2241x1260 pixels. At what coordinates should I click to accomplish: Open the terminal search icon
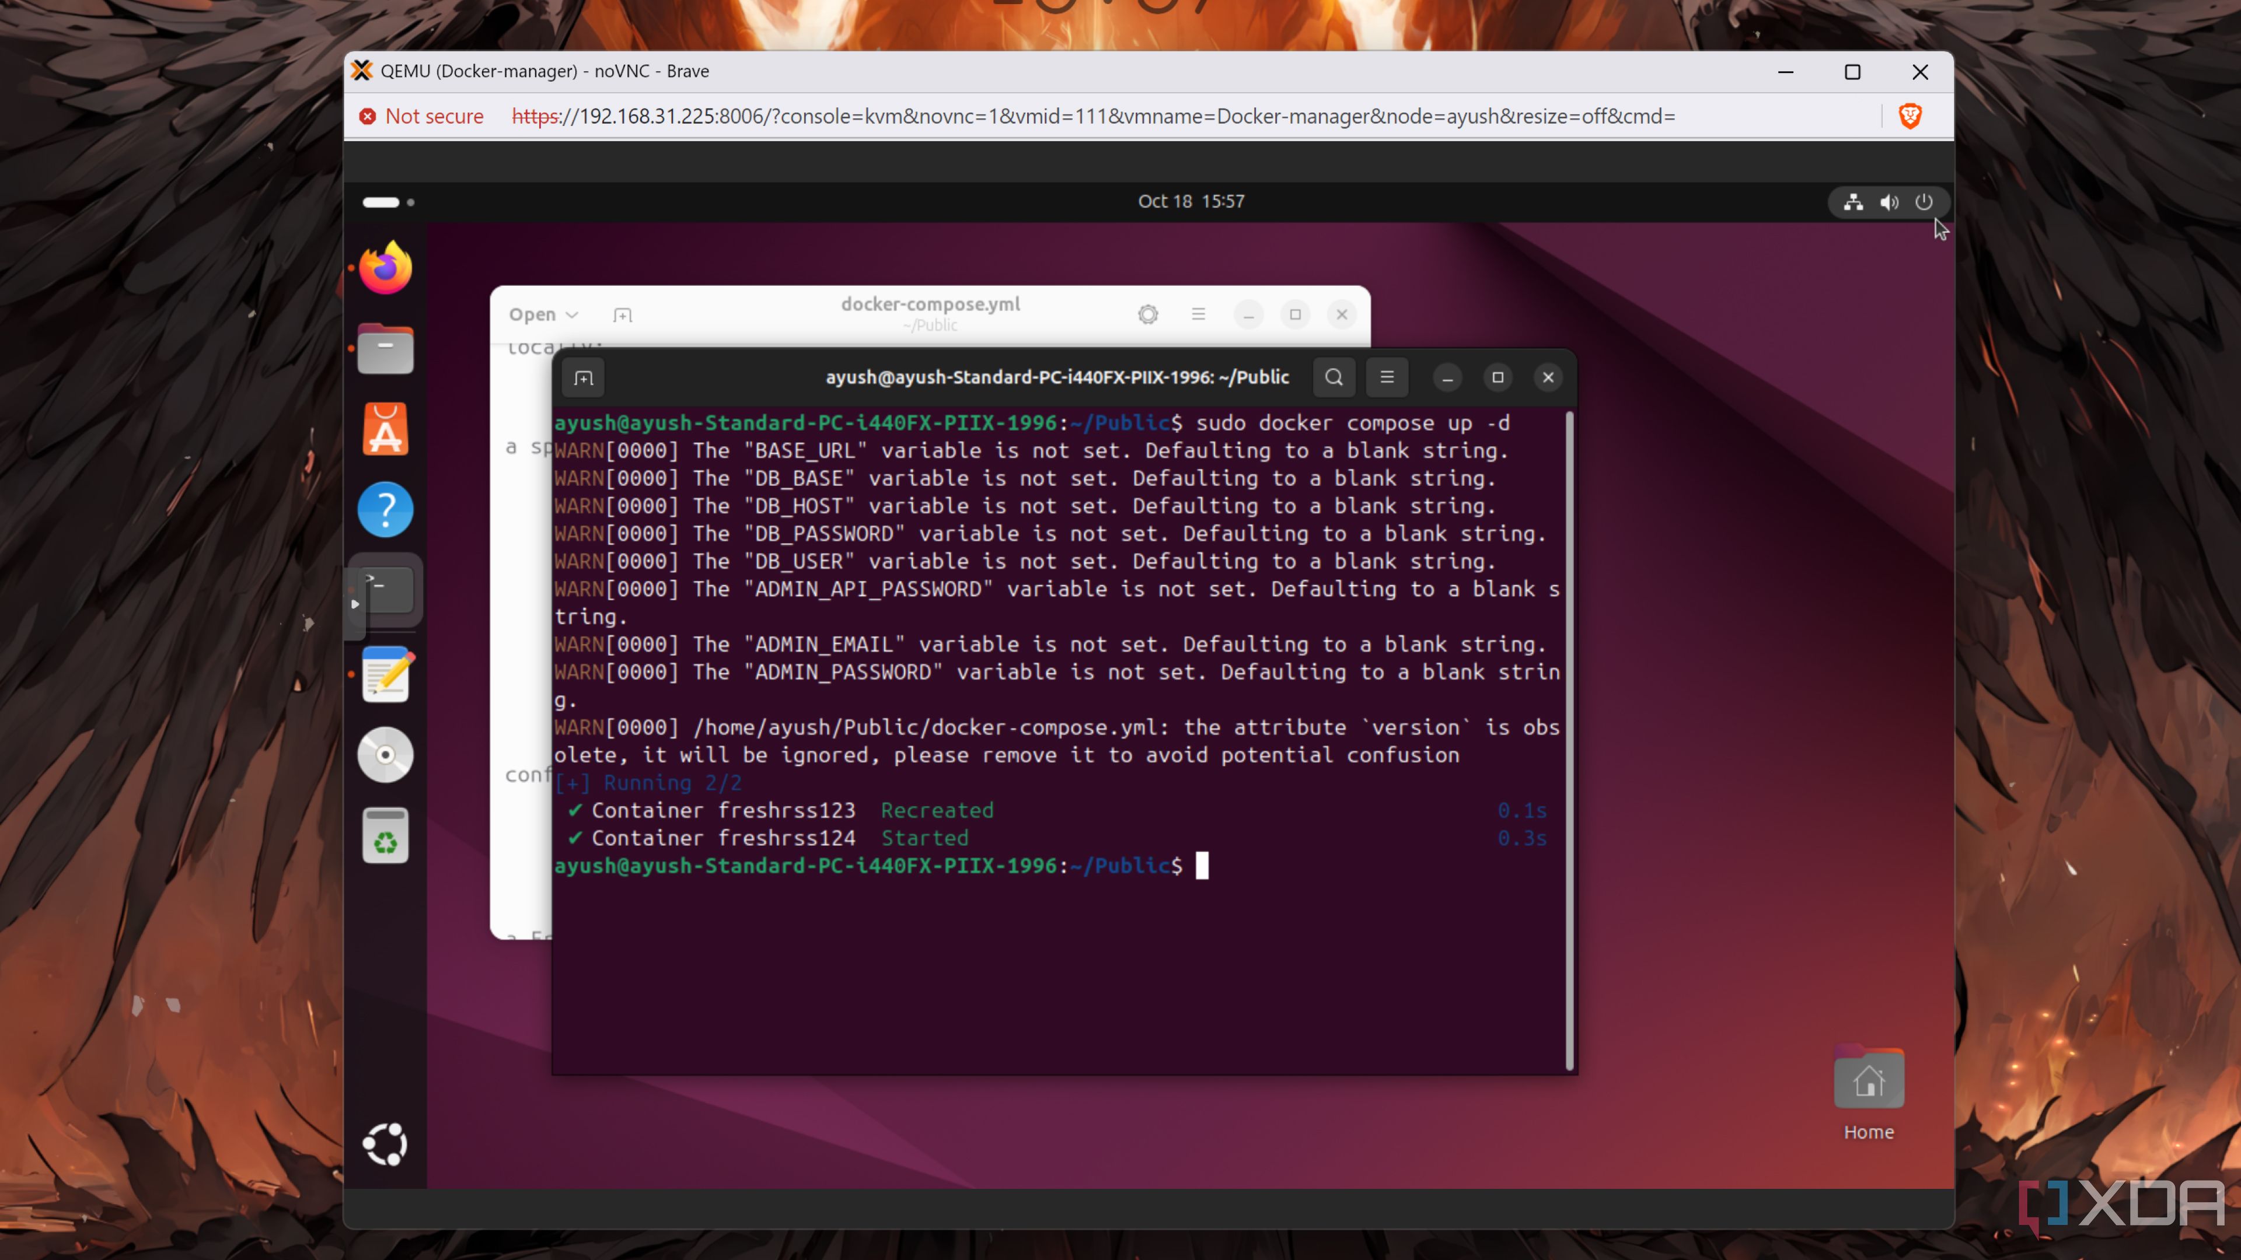(1334, 377)
